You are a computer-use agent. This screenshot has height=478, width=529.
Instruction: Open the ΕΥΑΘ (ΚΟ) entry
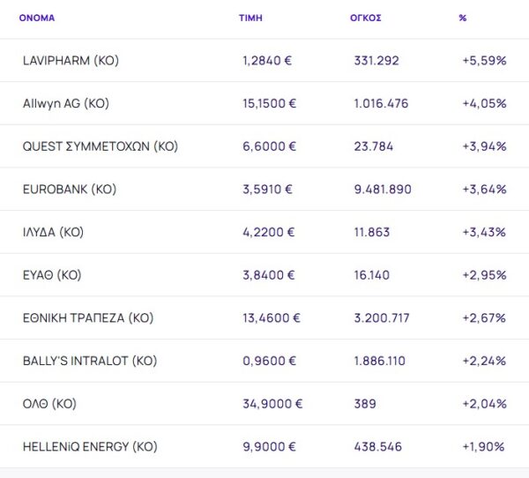point(52,275)
